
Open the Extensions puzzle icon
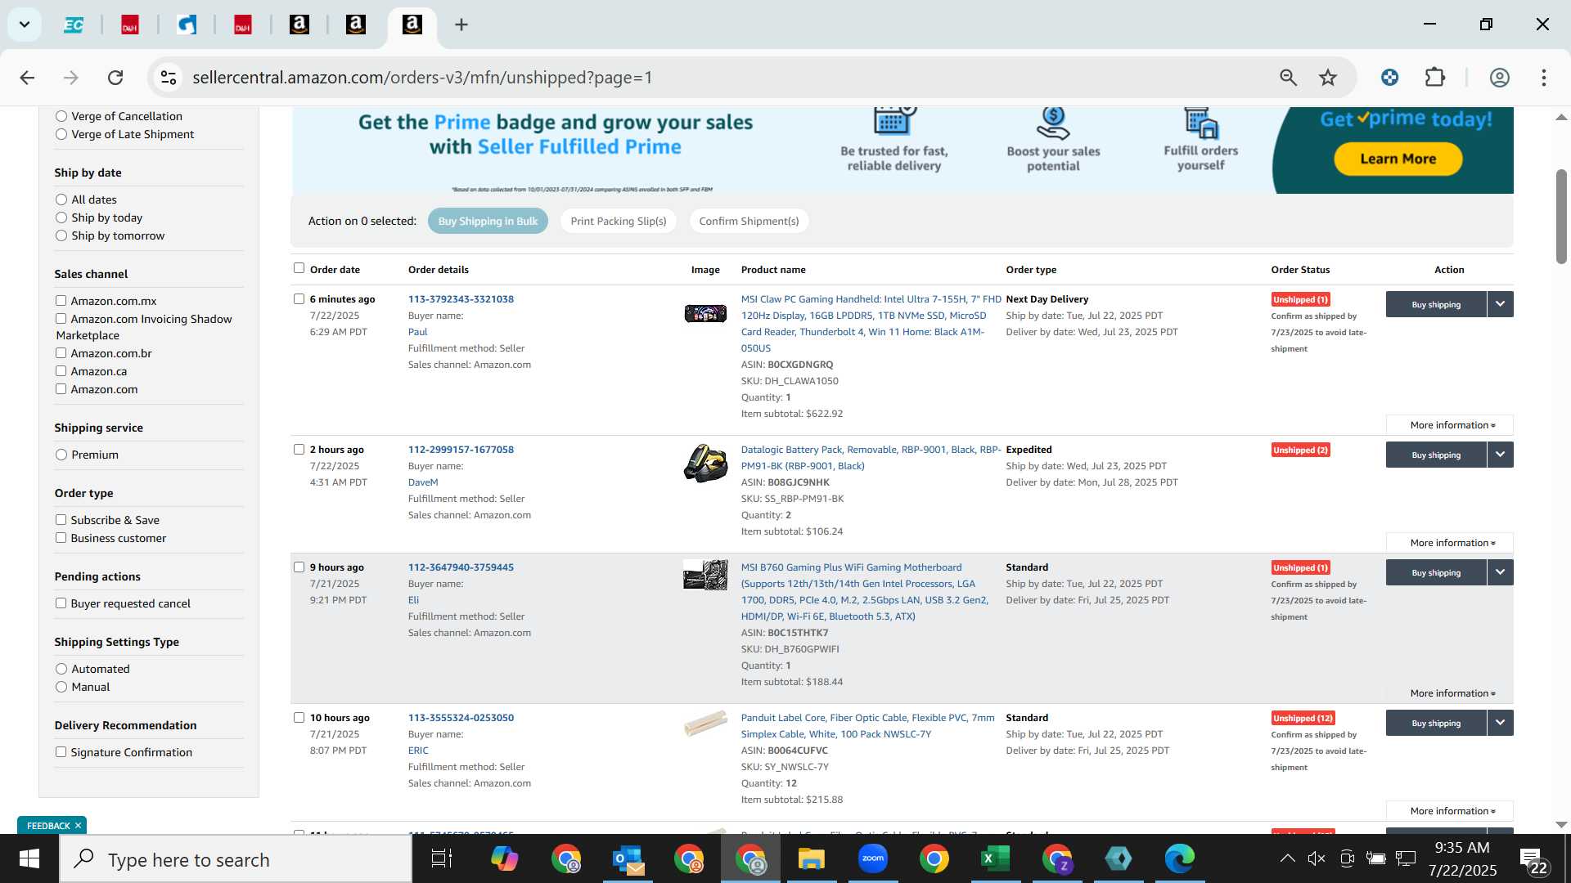pos(1435,78)
